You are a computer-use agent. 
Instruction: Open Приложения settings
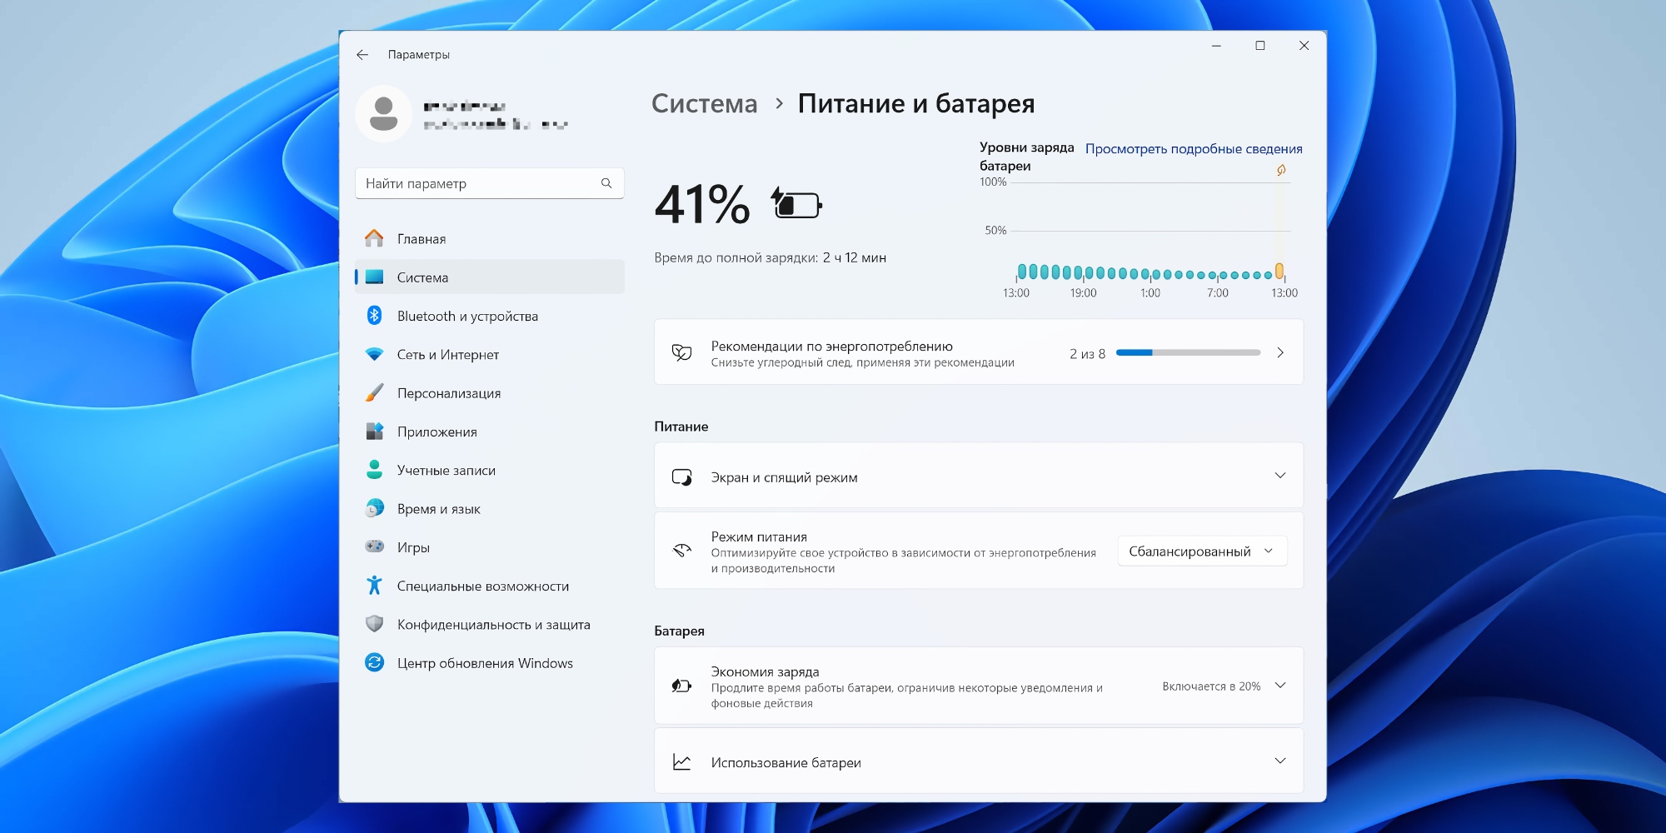click(490, 431)
